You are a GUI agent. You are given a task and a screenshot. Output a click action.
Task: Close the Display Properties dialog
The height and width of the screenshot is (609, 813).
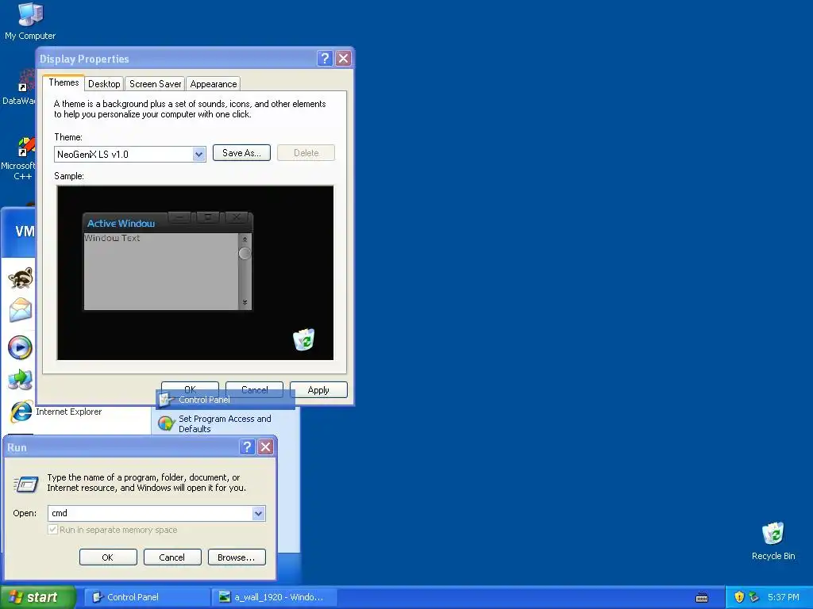(343, 58)
